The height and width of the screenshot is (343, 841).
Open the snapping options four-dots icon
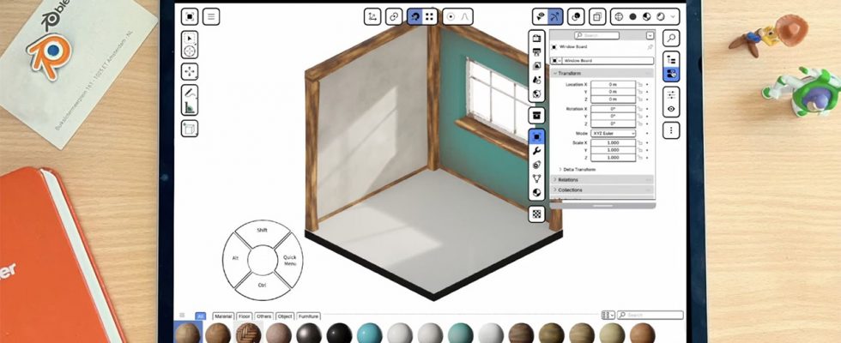pos(429,16)
